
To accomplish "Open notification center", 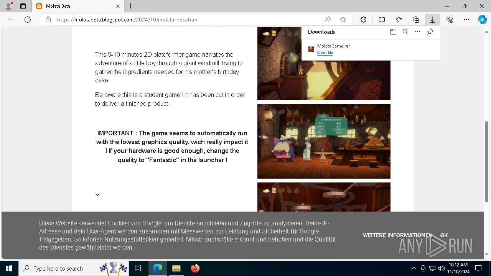I will tap(478, 268).
